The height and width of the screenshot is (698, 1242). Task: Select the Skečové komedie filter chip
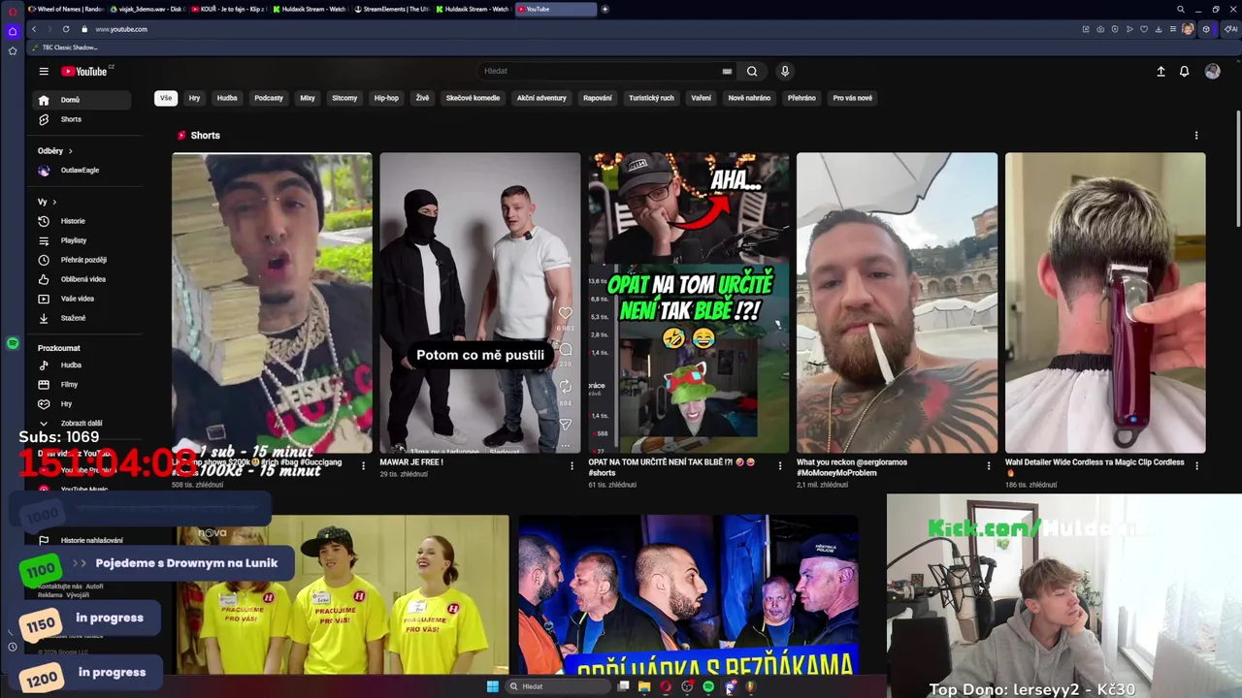pos(473,98)
